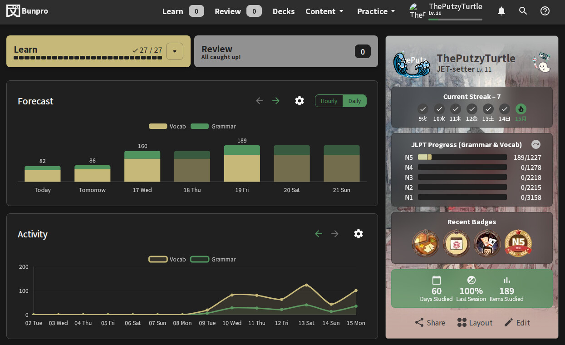Image resolution: width=565 pixels, height=345 pixels.
Task: Open the notifications bell
Action: [501, 11]
